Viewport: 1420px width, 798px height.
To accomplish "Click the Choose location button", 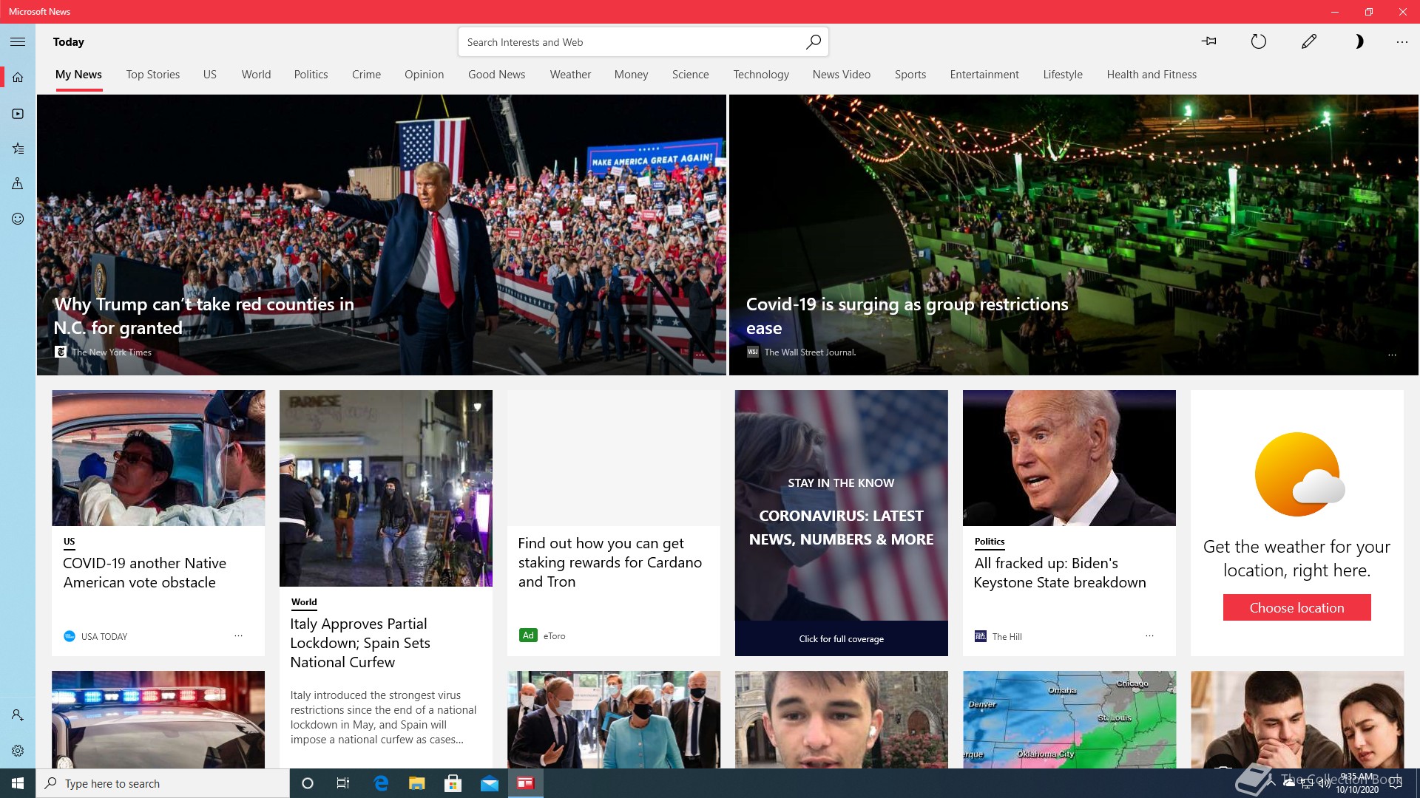I will pyautogui.click(x=1296, y=607).
